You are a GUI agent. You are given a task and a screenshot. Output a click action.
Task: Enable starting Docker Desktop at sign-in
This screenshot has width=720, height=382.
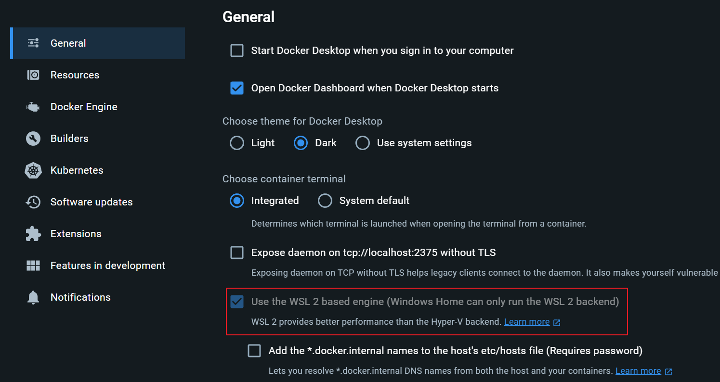(x=237, y=50)
